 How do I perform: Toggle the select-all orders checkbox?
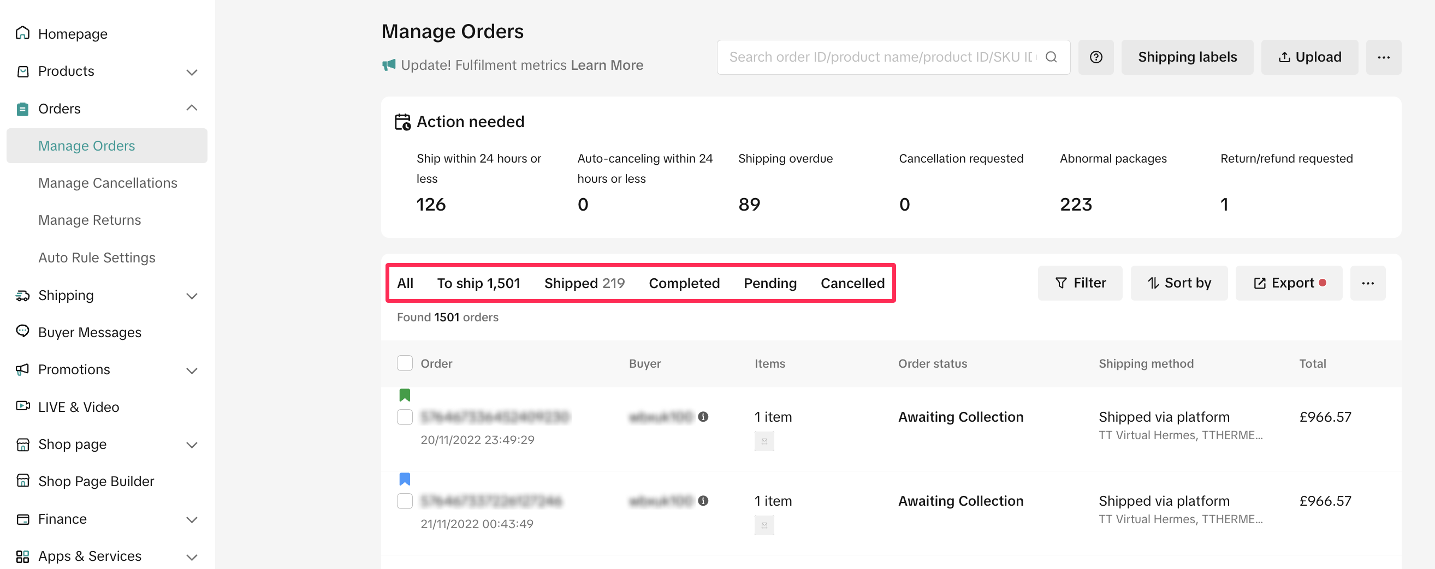click(405, 363)
